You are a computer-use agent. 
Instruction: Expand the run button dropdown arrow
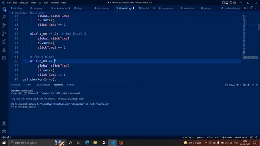(248, 8)
